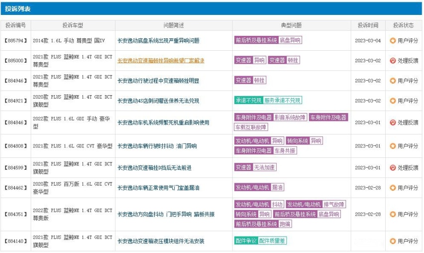
Task: Click the 底盘异响 tag in row 885794
Action: tap(290, 40)
